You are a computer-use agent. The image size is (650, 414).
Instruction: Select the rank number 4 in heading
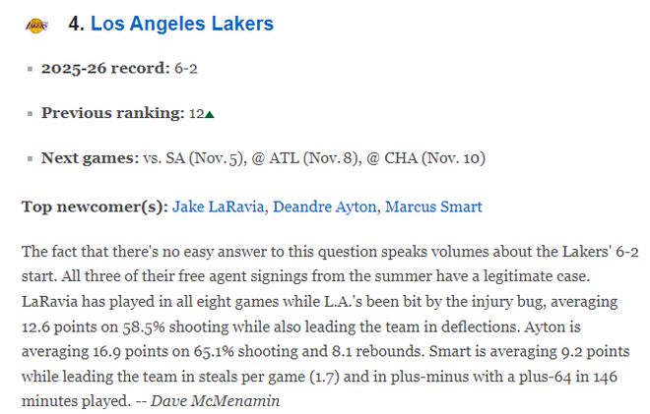click(75, 25)
